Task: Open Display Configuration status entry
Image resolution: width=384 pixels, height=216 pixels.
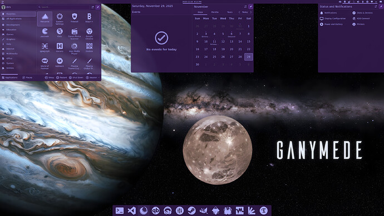Action: 333,18
